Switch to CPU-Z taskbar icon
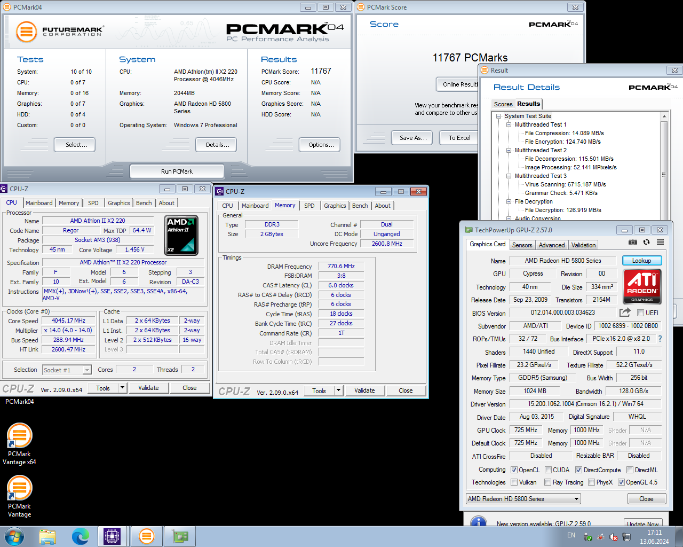 click(113, 536)
